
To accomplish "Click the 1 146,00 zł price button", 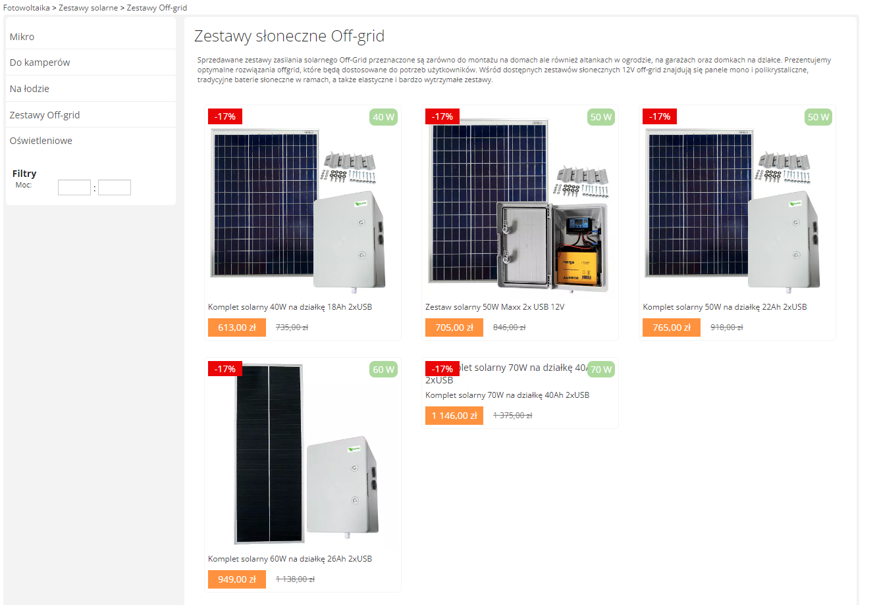I will 454,416.
